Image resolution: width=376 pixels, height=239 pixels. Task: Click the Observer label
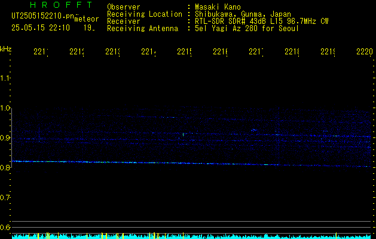click(x=124, y=7)
